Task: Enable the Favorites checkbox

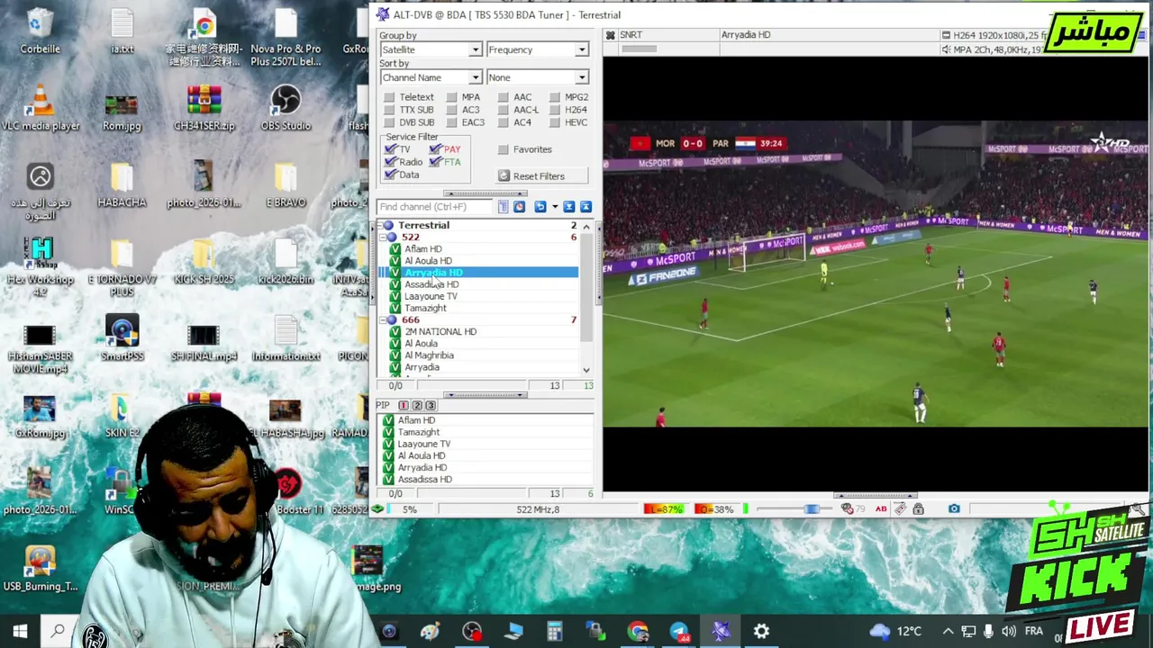Action: click(504, 149)
